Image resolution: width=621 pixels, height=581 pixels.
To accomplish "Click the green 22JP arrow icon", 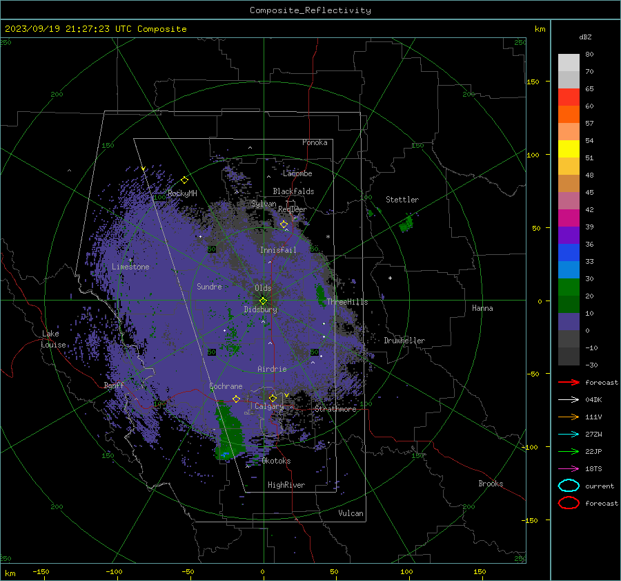I will click(569, 451).
